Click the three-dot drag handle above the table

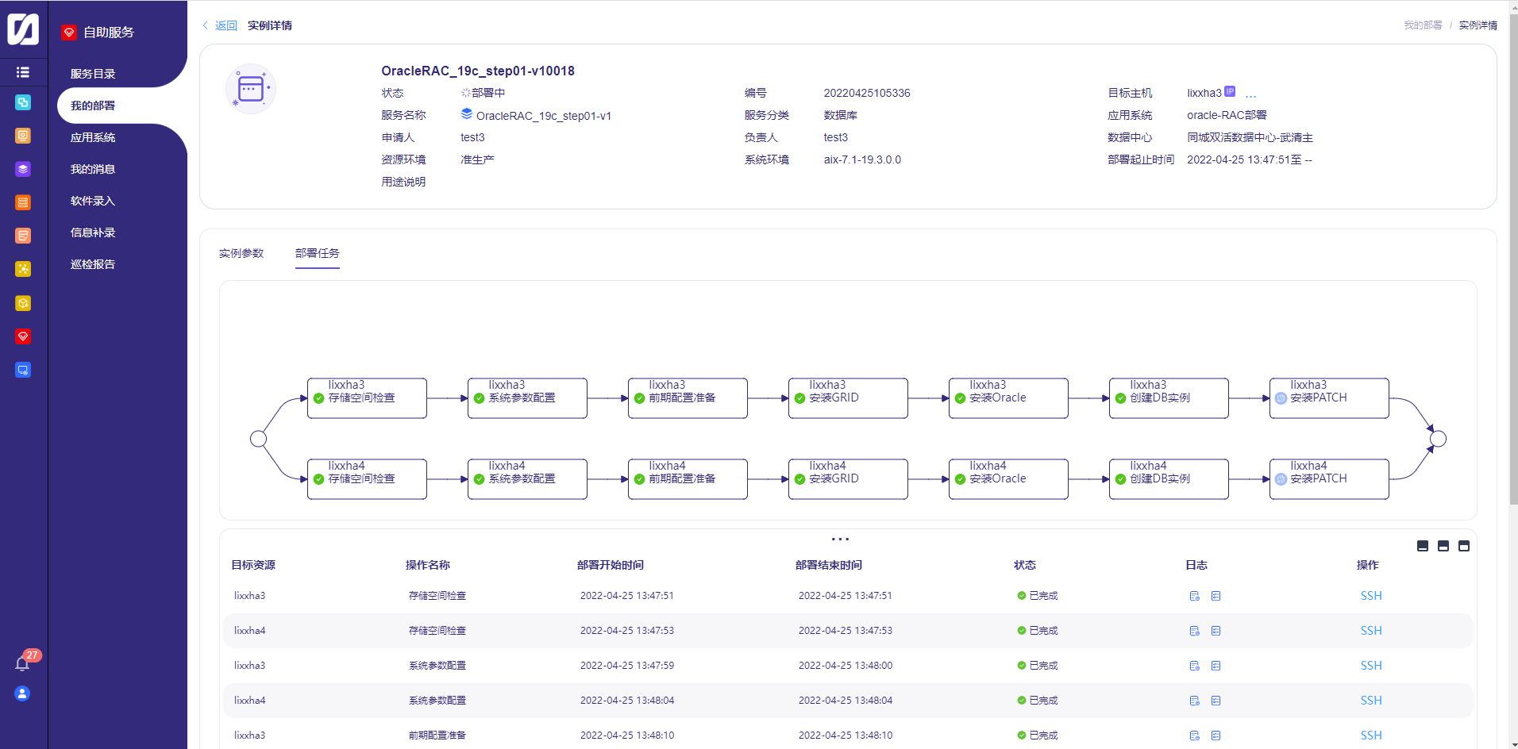click(x=840, y=539)
